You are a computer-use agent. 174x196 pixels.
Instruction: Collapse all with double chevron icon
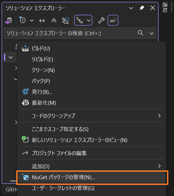pyautogui.click(x=54, y=20)
